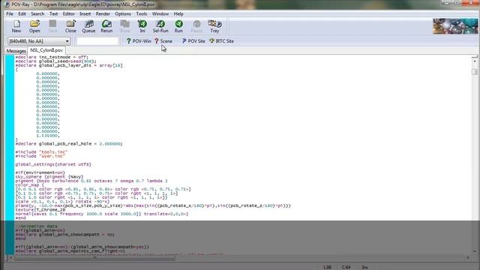Click the New file toolbar icon
The width and height of the screenshot is (480, 270).
click(x=16, y=26)
